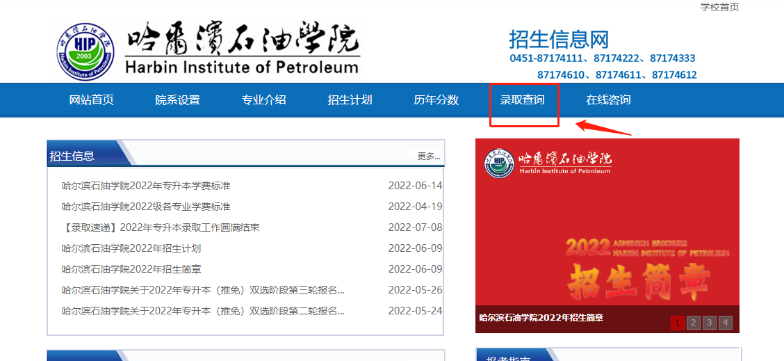Screen dimensions: 784x361
Task: View 历年分数 navigation item
Action: click(436, 99)
